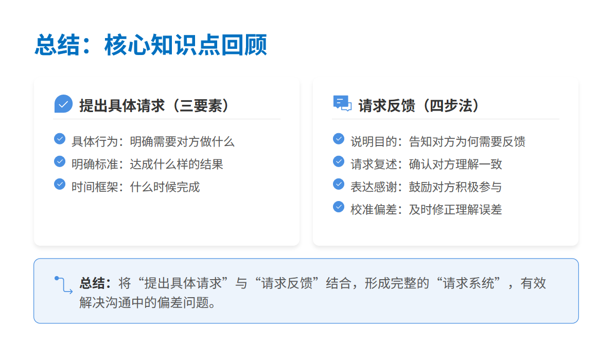
Task: Click the text 具体行为：明确需要对方做什么
Action: point(153,142)
